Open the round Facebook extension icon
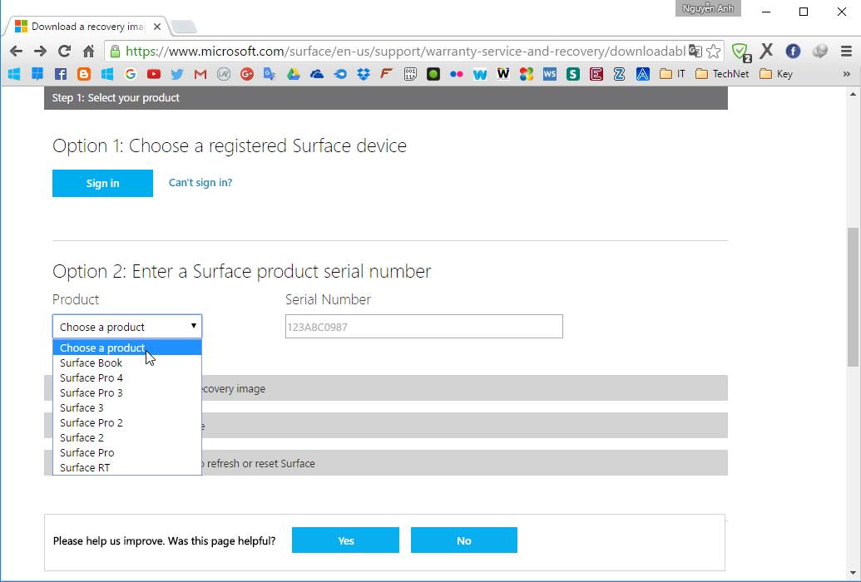The width and height of the screenshot is (861, 582). (793, 51)
